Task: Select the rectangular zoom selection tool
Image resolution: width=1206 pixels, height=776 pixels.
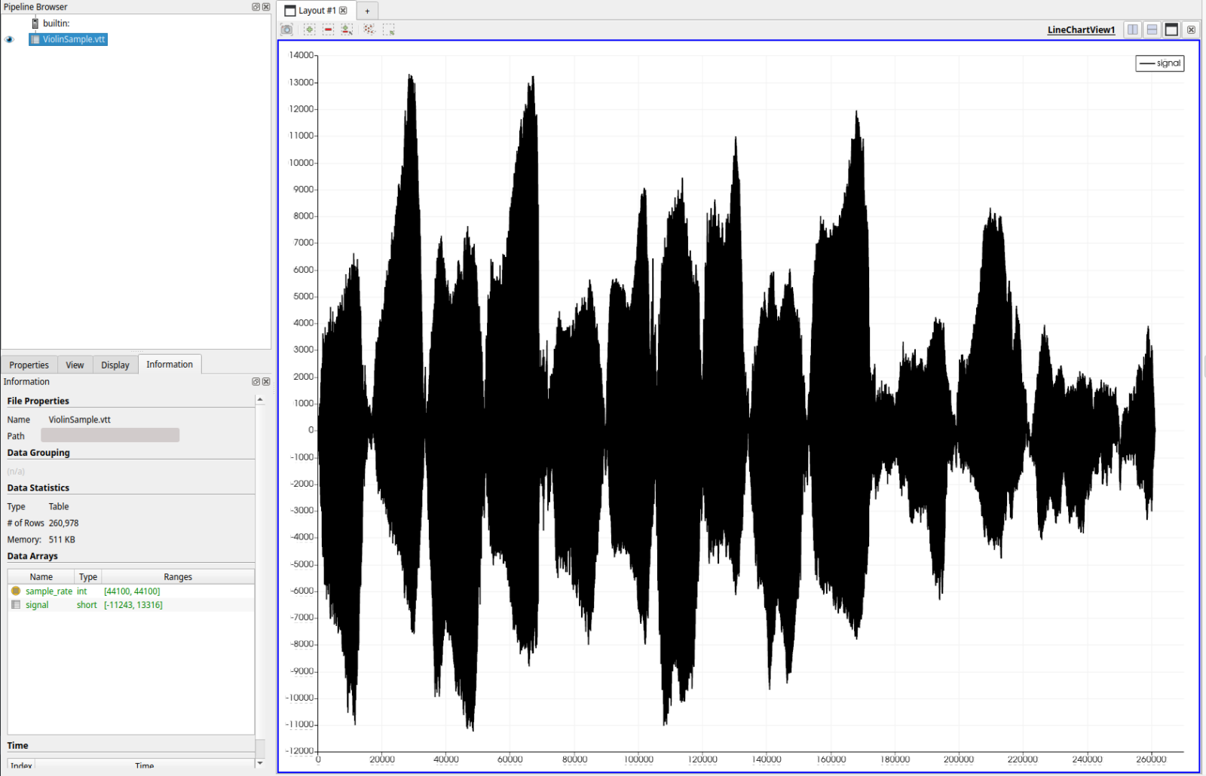Action: click(390, 29)
